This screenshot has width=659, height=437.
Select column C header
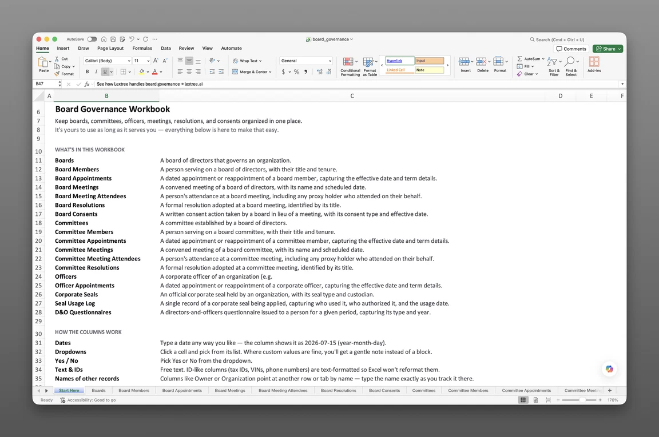[x=352, y=96]
